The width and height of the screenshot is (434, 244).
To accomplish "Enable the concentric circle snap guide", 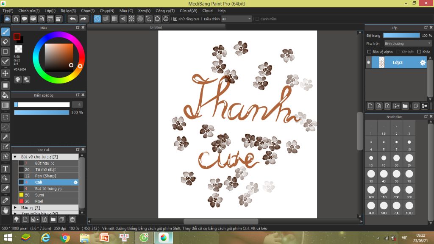I will coord(140,19).
